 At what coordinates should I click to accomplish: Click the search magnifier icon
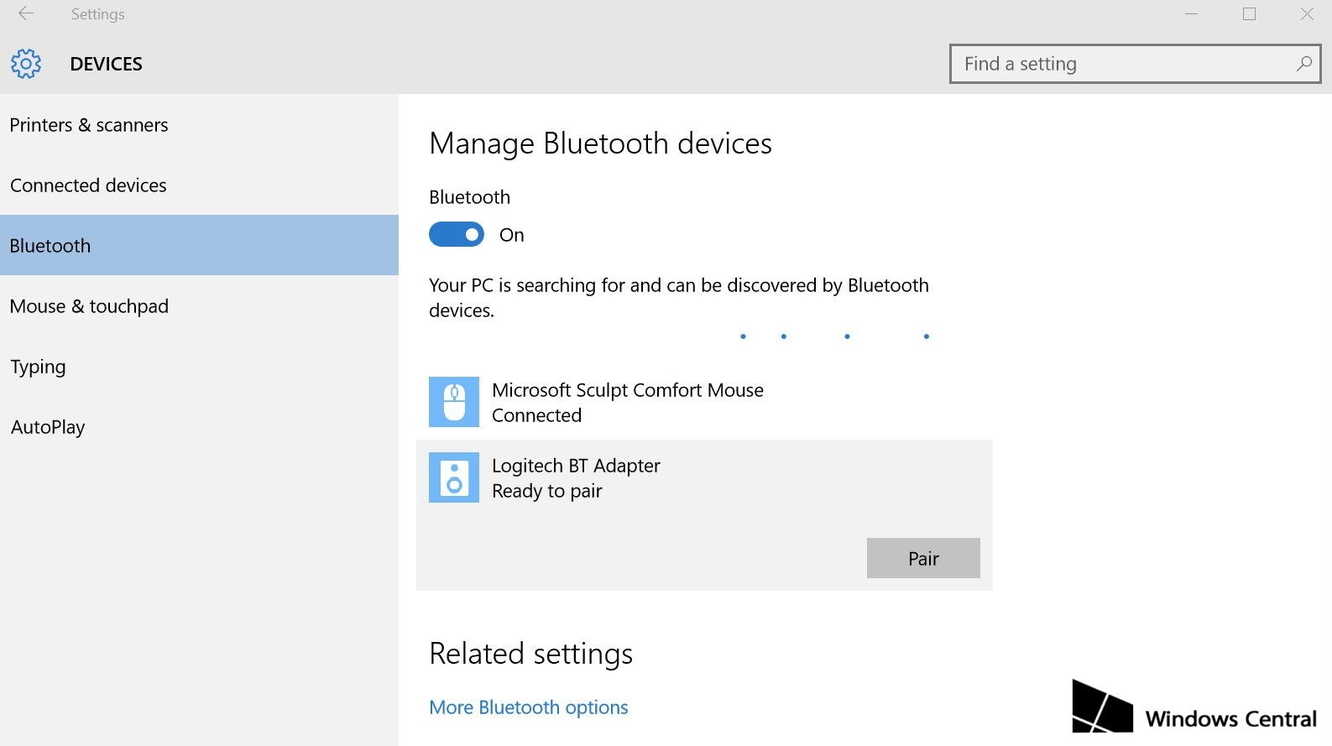tap(1303, 64)
